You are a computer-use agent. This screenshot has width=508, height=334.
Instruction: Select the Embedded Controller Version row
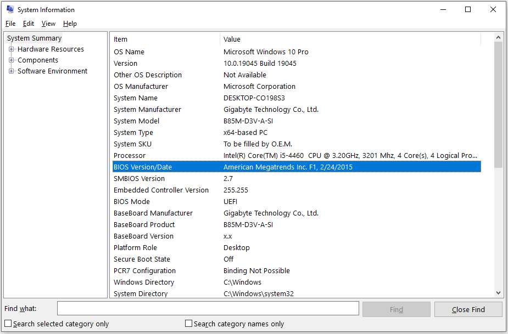point(297,190)
